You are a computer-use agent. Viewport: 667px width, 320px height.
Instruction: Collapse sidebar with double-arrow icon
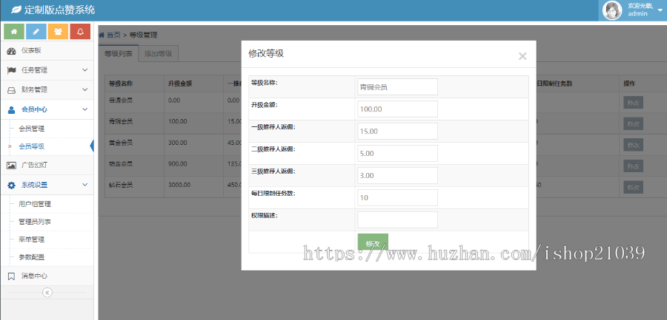point(47,293)
